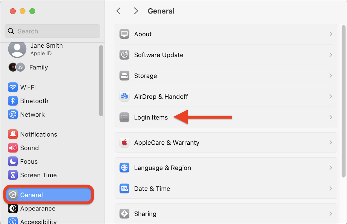Expand the Language & Region row chevron
This screenshot has width=347, height=224.
point(331,168)
